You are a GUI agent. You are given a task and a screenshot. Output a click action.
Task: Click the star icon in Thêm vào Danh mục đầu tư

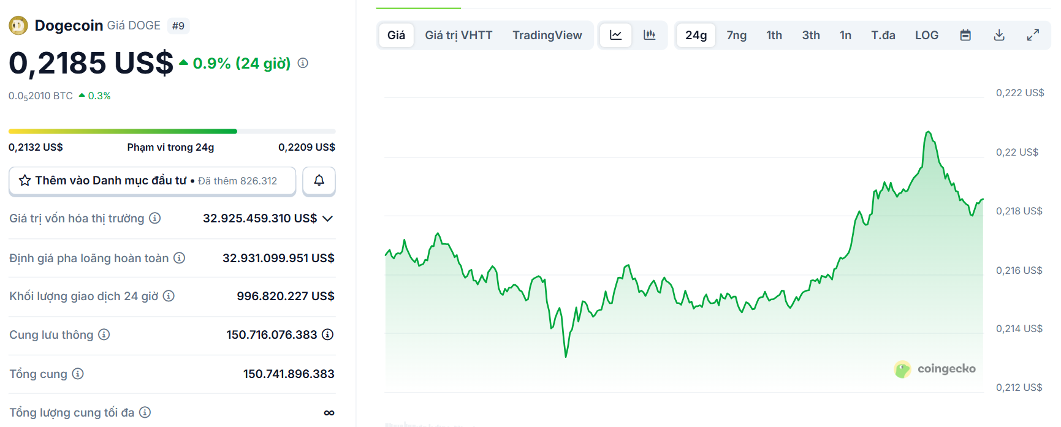25,180
